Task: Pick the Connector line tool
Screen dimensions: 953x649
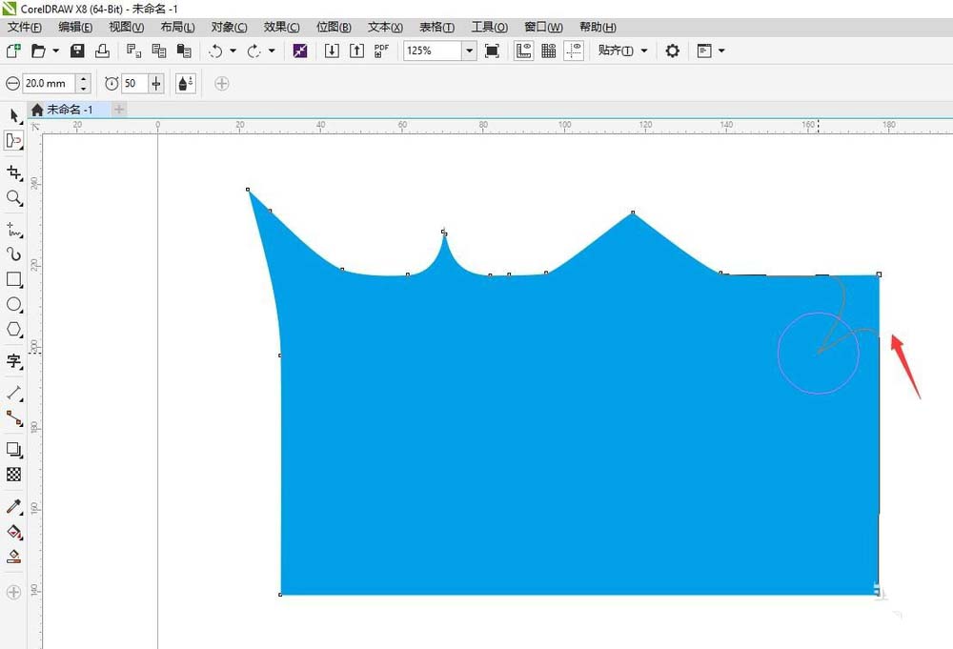Action: pyautogui.click(x=14, y=418)
